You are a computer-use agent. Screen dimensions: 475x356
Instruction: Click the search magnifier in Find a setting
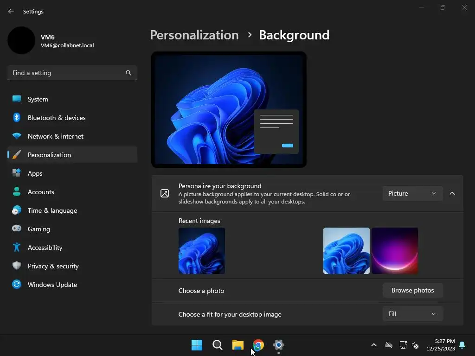128,73
